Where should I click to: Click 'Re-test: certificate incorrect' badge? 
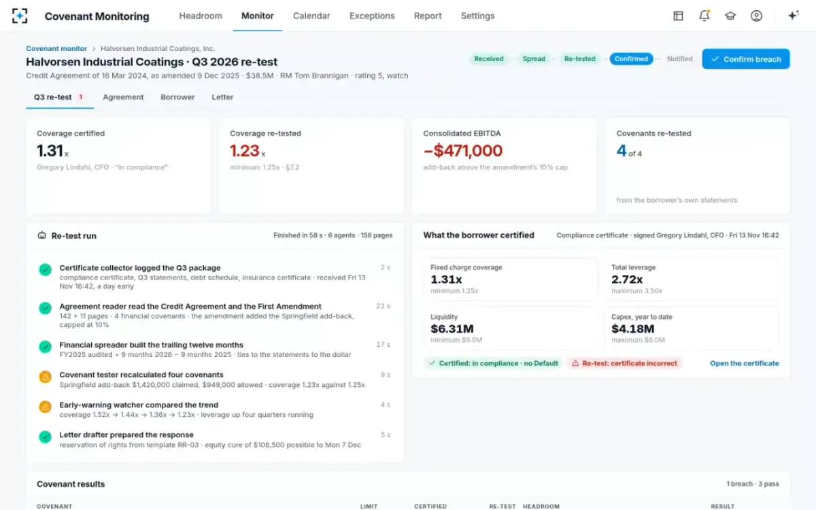[x=624, y=363]
